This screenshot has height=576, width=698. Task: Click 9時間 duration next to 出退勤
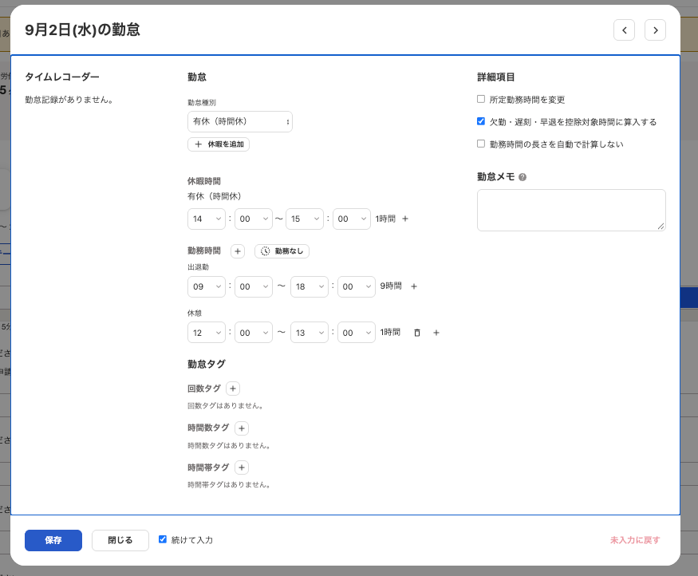click(391, 286)
